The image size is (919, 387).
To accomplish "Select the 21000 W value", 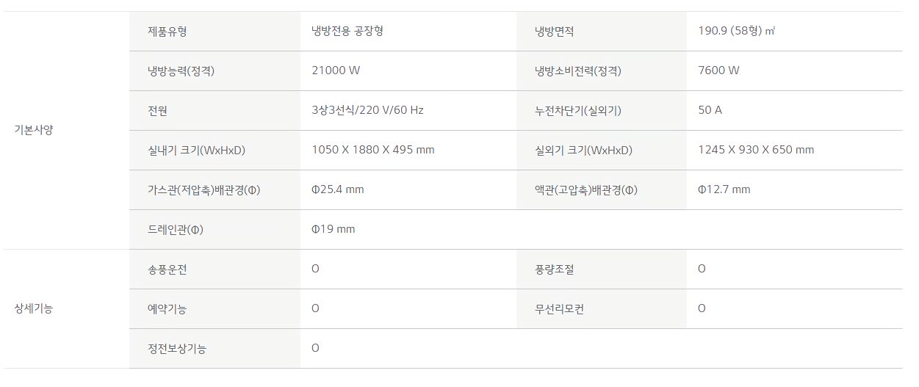I will (x=336, y=71).
